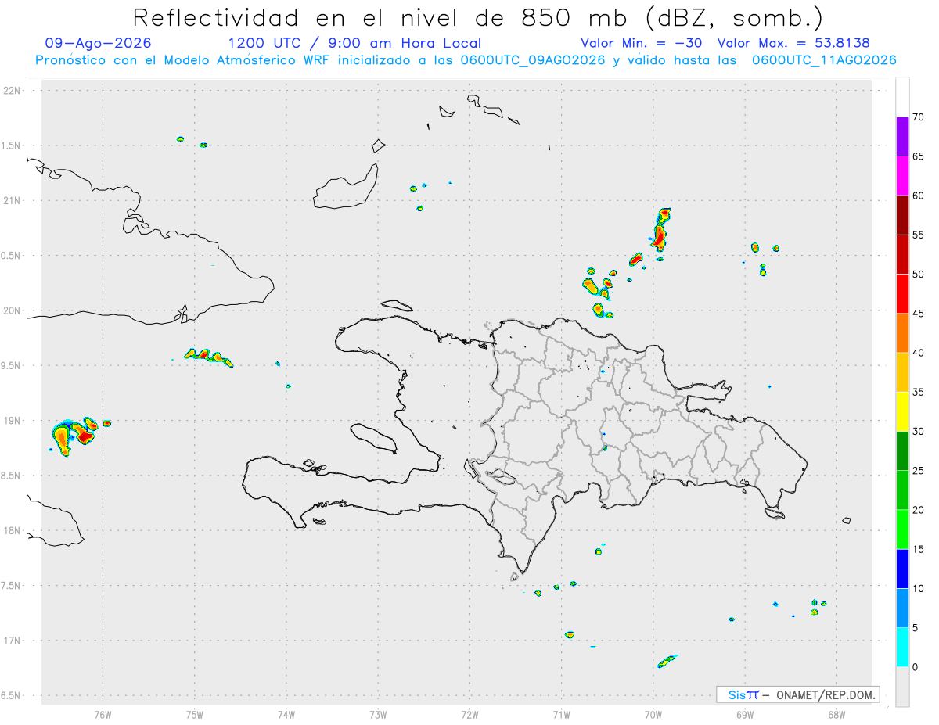Select the '69W' longitude label

(x=745, y=714)
